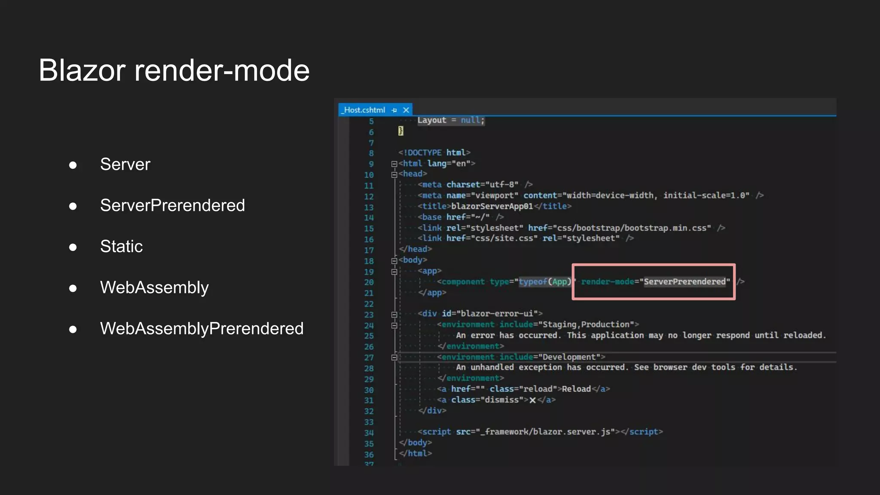Image resolution: width=880 pixels, height=495 pixels.
Task: Click the Server bullet item
Action: coord(125,164)
